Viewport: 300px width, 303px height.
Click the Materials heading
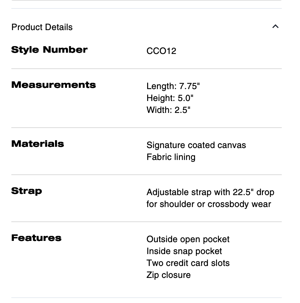(x=37, y=144)
